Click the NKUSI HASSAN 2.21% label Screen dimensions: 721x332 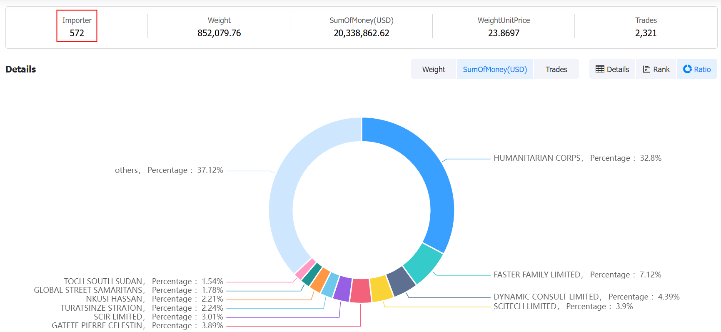pyautogui.click(x=155, y=299)
